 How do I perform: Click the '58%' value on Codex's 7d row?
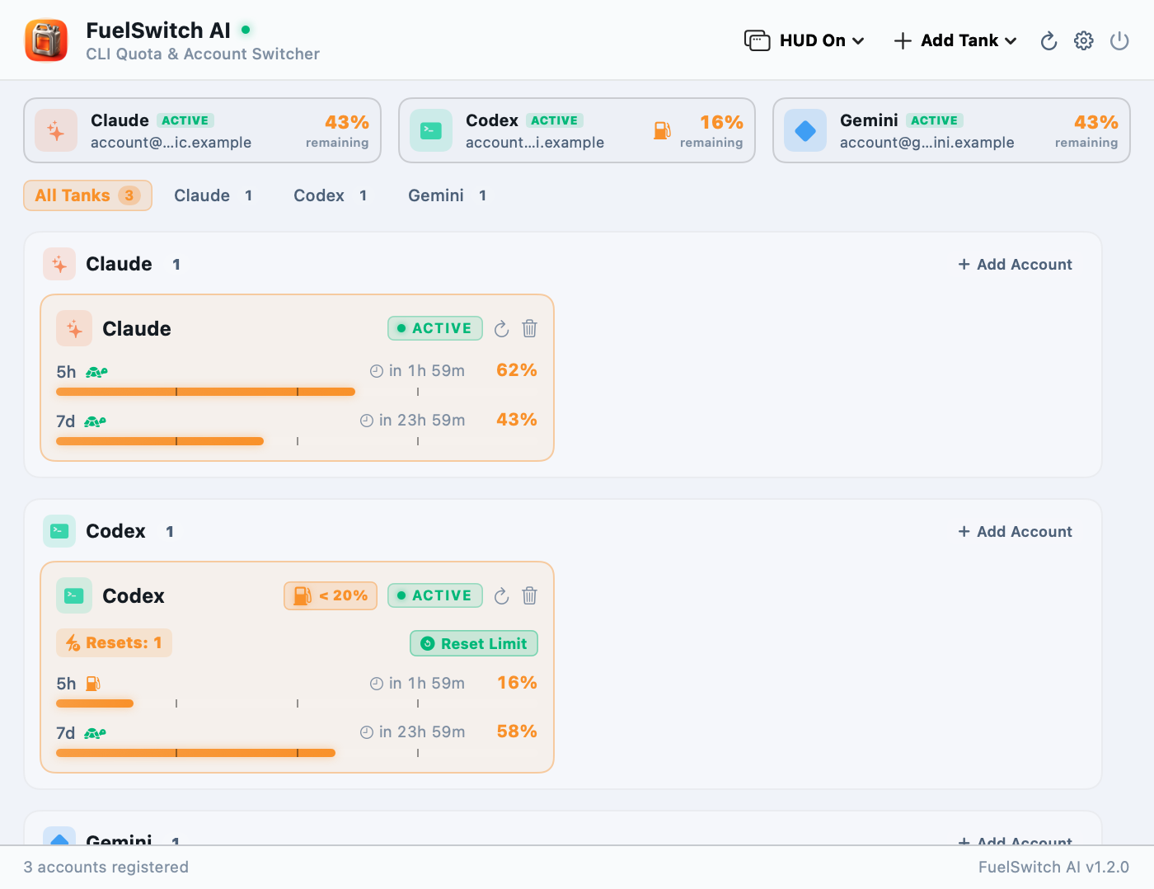coord(517,731)
